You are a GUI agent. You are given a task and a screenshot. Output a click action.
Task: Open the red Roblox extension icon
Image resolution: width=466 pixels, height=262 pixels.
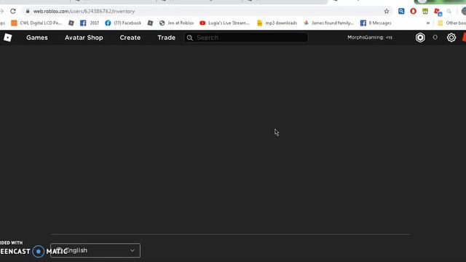pos(438,12)
